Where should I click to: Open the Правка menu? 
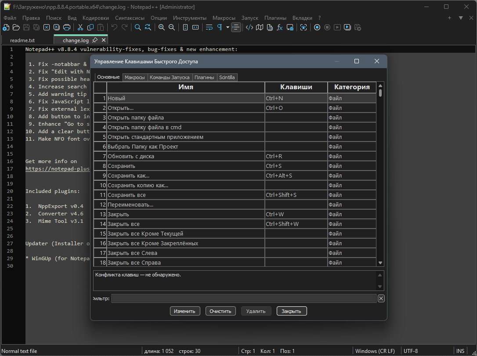click(31, 18)
